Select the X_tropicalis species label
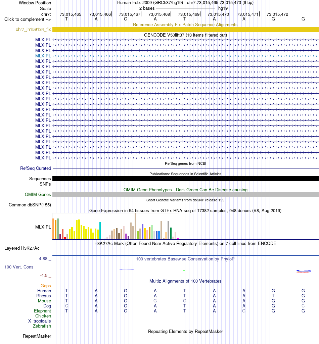This screenshot has height=344, width=319. [40, 321]
